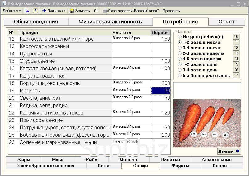Save using the Записать floppy disk icon

[72, 11]
